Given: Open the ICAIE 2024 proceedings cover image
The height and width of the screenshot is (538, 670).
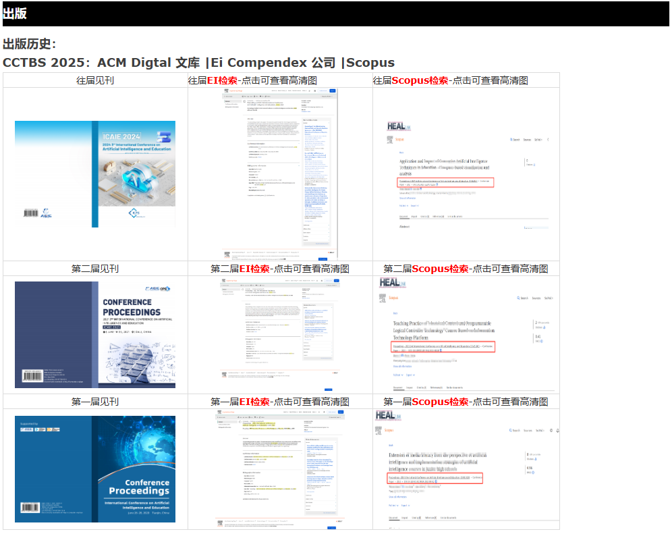Looking at the screenshot, I should point(95,174).
